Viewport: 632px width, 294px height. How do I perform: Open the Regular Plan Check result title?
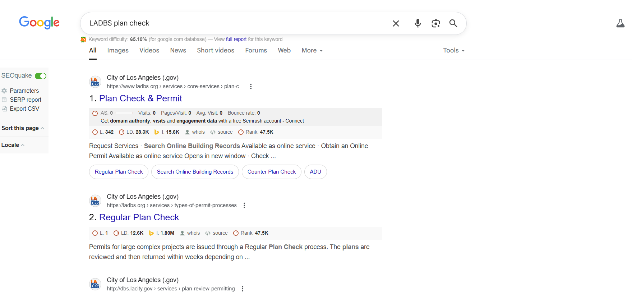click(139, 217)
